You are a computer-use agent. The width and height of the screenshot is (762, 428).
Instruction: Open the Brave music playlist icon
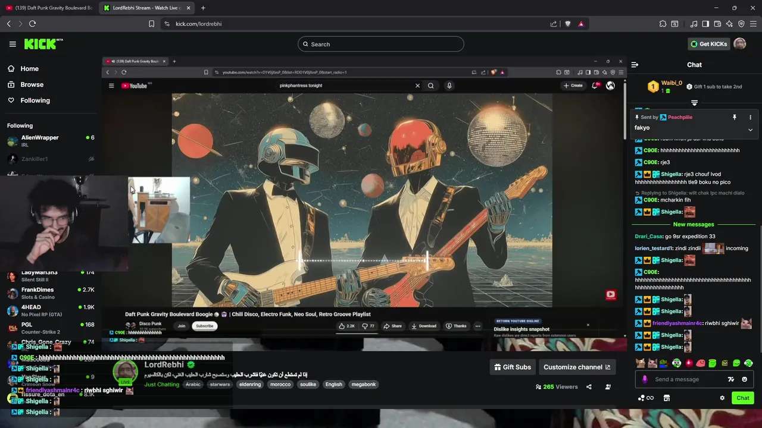coord(694,24)
